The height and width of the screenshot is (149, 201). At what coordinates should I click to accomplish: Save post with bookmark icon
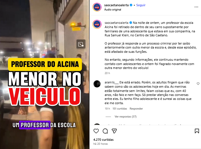[x=197, y=131]
